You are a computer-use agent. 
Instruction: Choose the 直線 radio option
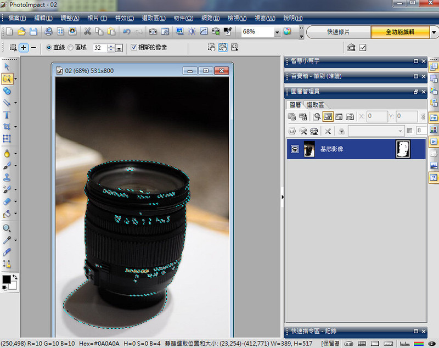[49, 48]
